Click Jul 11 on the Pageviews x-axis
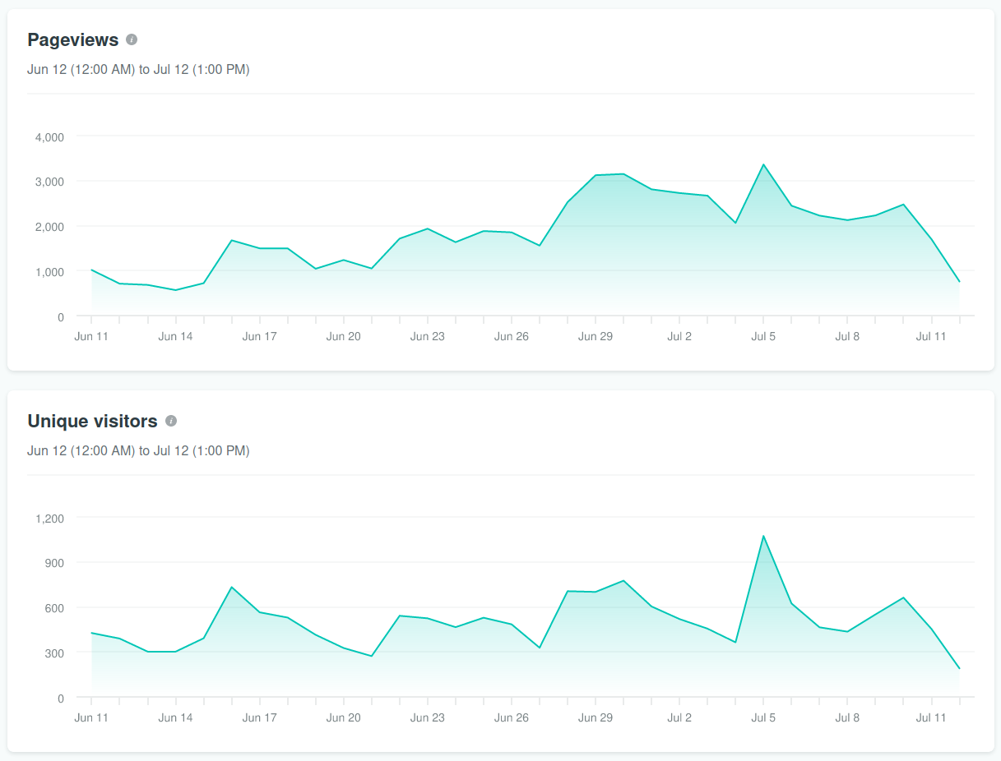Viewport: 1001px width, 761px height. (931, 336)
